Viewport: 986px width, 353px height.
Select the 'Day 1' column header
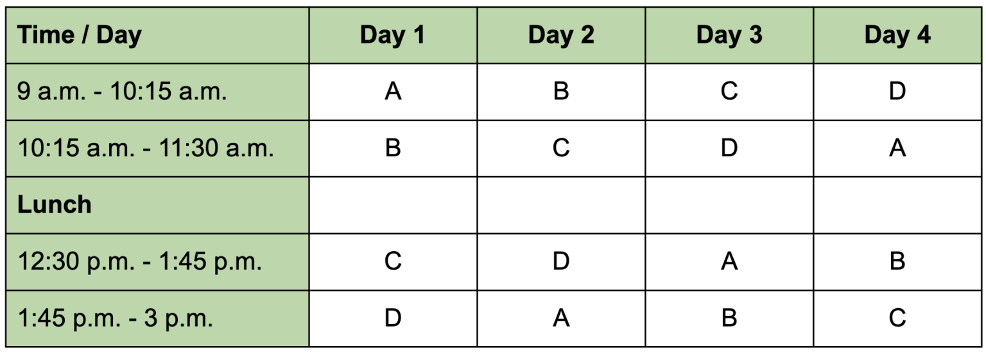[393, 35]
